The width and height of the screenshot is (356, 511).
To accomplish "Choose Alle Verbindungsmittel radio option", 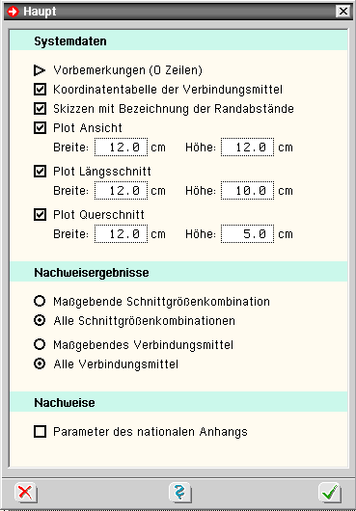I will coord(40,363).
